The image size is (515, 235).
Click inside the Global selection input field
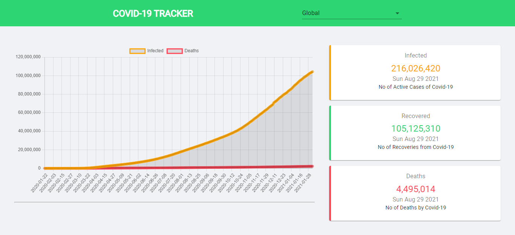(x=332, y=13)
